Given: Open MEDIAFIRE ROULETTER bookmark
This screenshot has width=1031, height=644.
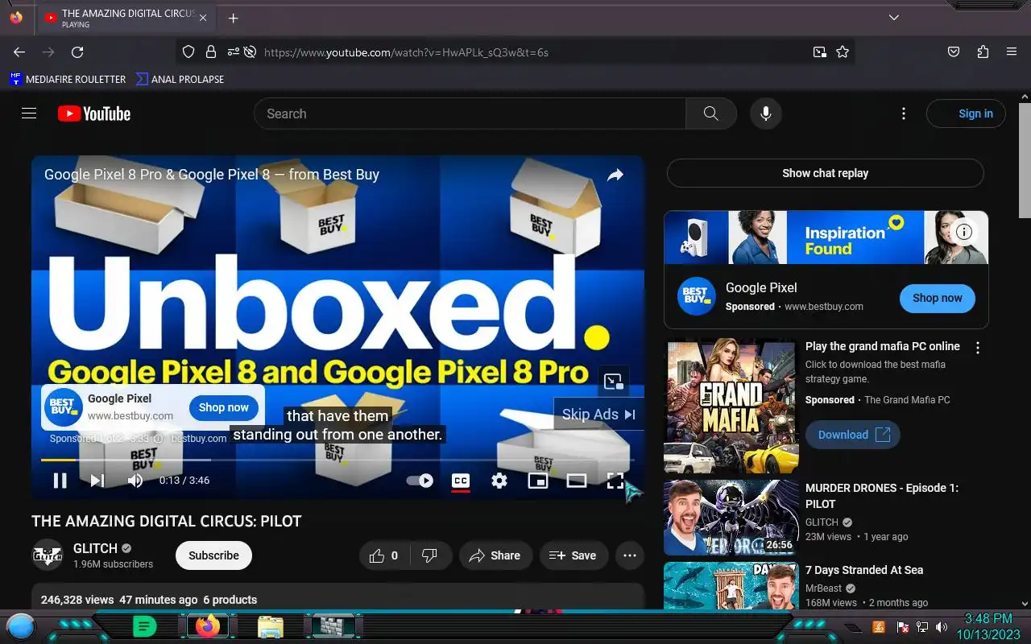Looking at the screenshot, I should 68,79.
